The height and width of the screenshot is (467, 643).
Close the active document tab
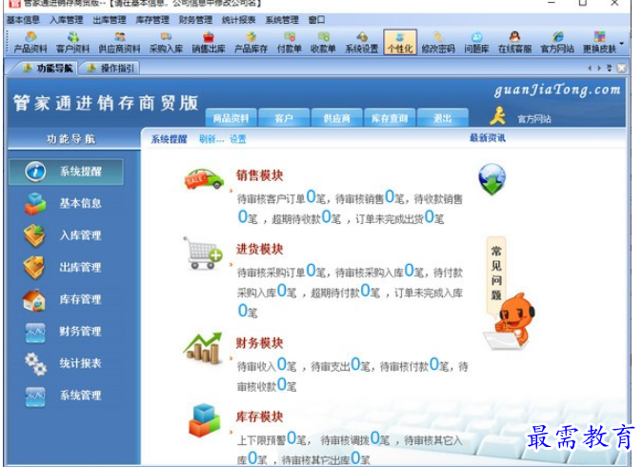click(622, 68)
